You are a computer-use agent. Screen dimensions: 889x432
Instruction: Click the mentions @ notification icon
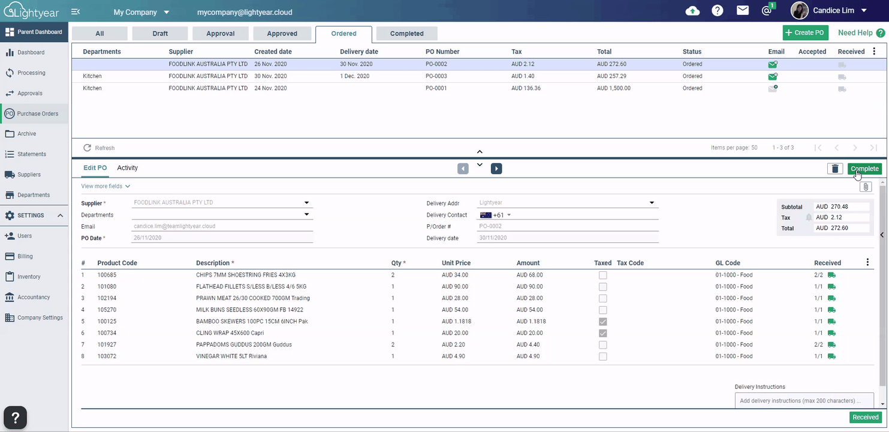tap(767, 11)
